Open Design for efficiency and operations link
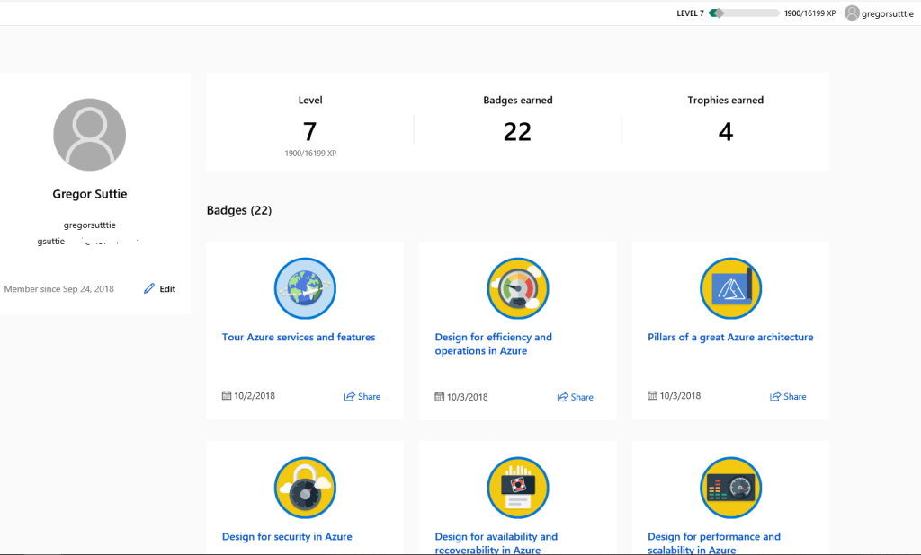Viewport: 921px width, 555px height. click(494, 344)
